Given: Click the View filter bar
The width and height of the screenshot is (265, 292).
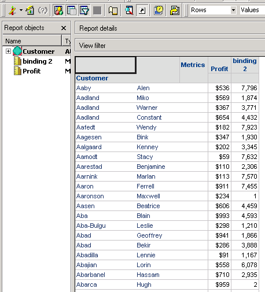Looking at the screenshot, I should click(x=170, y=46).
